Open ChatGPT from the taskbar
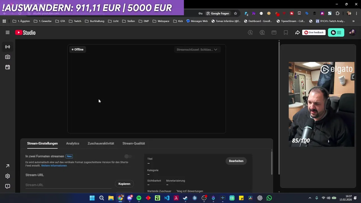 pyautogui.click(x=260, y=198)
